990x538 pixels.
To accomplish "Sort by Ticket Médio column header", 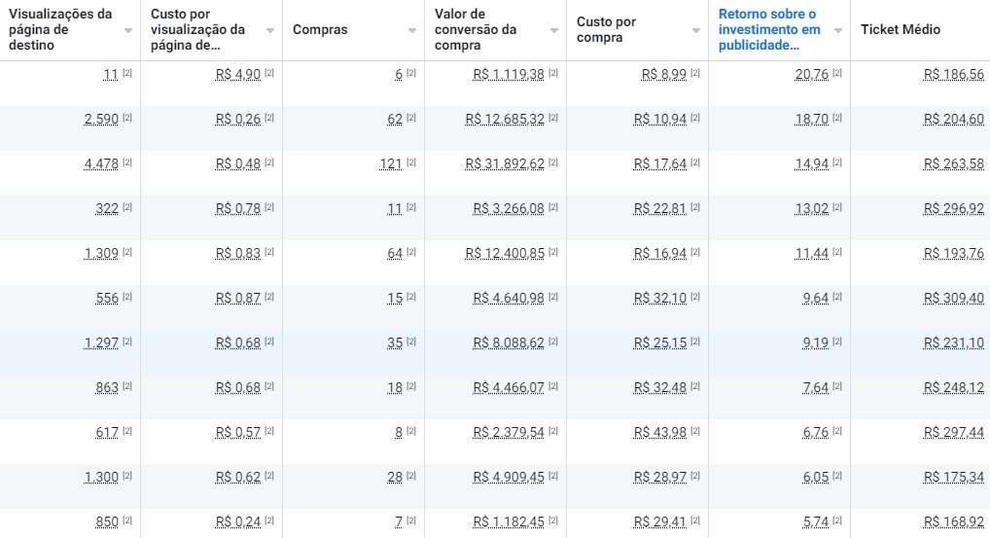I will [x=901, y=30].
